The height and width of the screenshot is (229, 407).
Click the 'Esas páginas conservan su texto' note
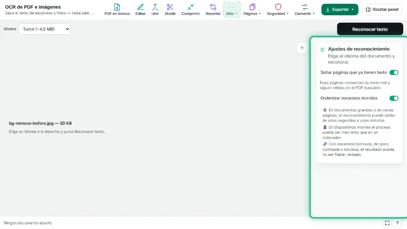point(355,85)
